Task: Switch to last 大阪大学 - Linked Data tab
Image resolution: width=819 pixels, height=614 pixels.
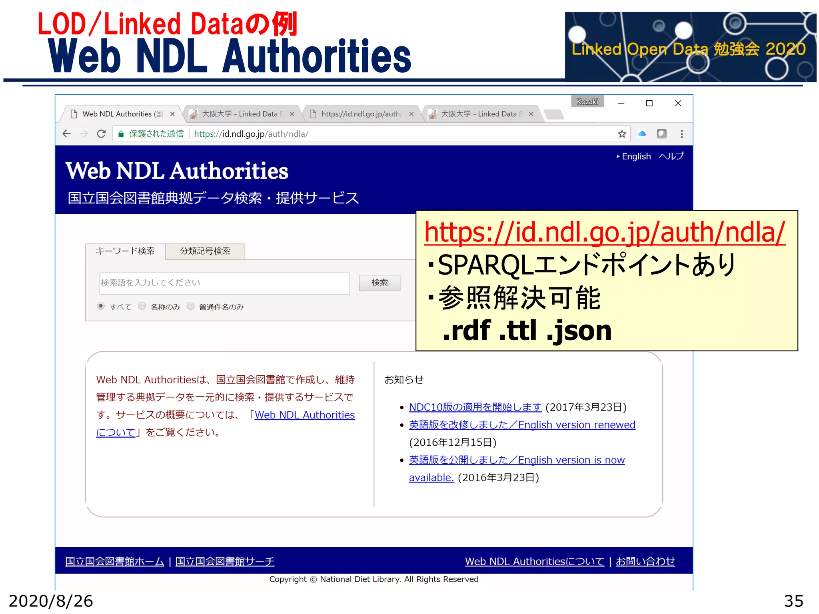Action: [482, 114]
